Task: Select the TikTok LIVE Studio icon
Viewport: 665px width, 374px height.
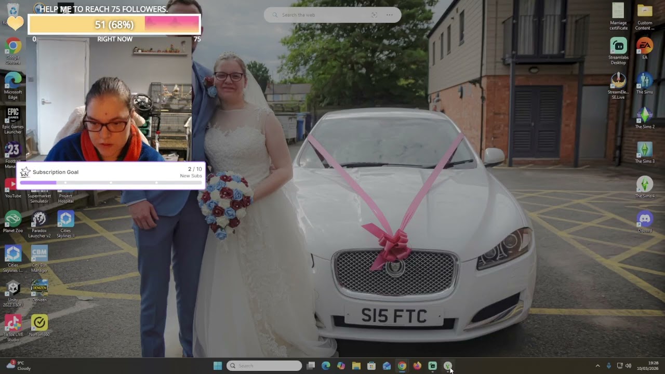Action: 13,328
